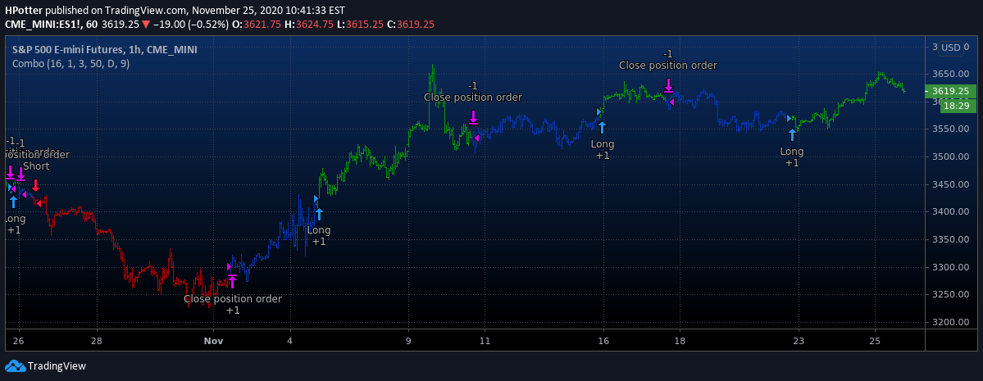The height and width of the screenshot is (381, 983).
Task: Click the red Short down arrow
Action: point(36,185)
